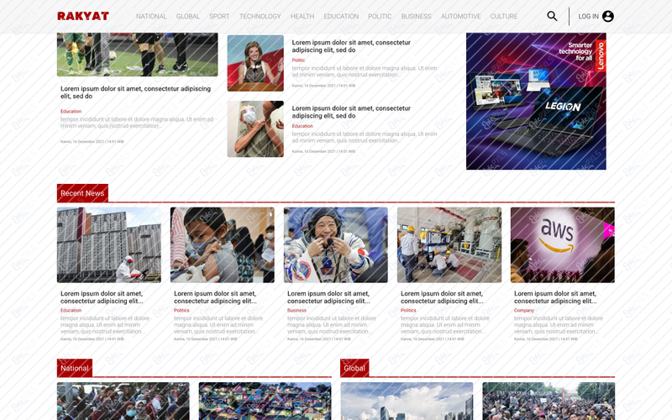Open the astronaut news image

pyautogui.click(x=335, y=245)
